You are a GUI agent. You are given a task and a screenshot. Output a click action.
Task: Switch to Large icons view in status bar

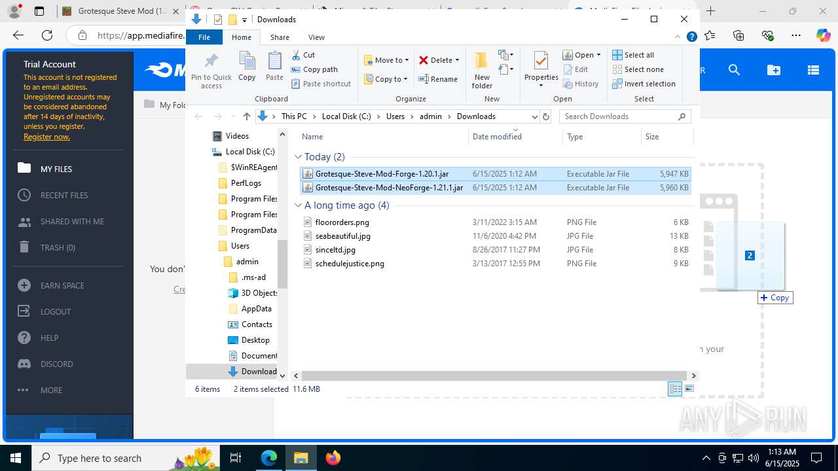click(x=689, y=389)
